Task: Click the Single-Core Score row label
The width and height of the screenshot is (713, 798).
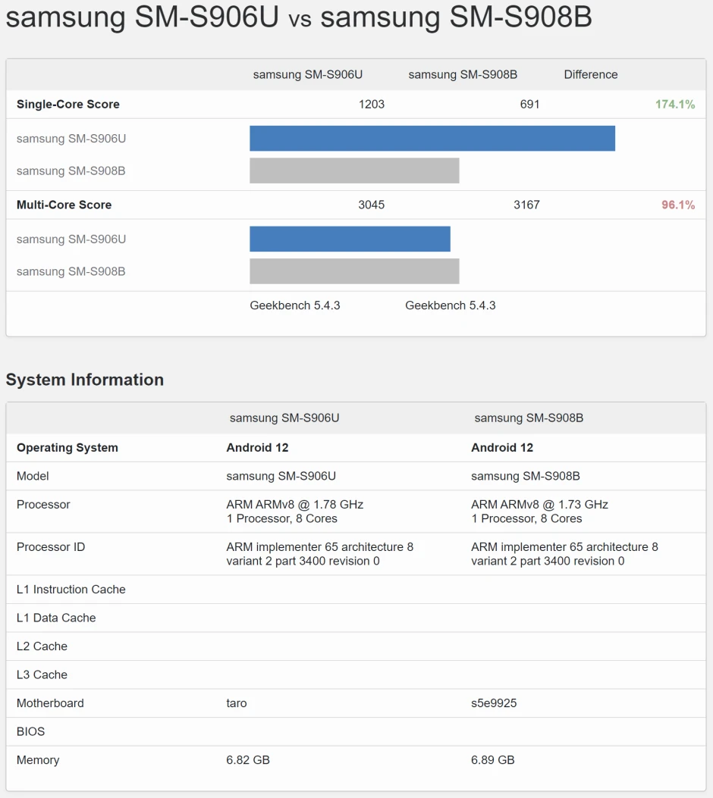Action: (68, 105)
